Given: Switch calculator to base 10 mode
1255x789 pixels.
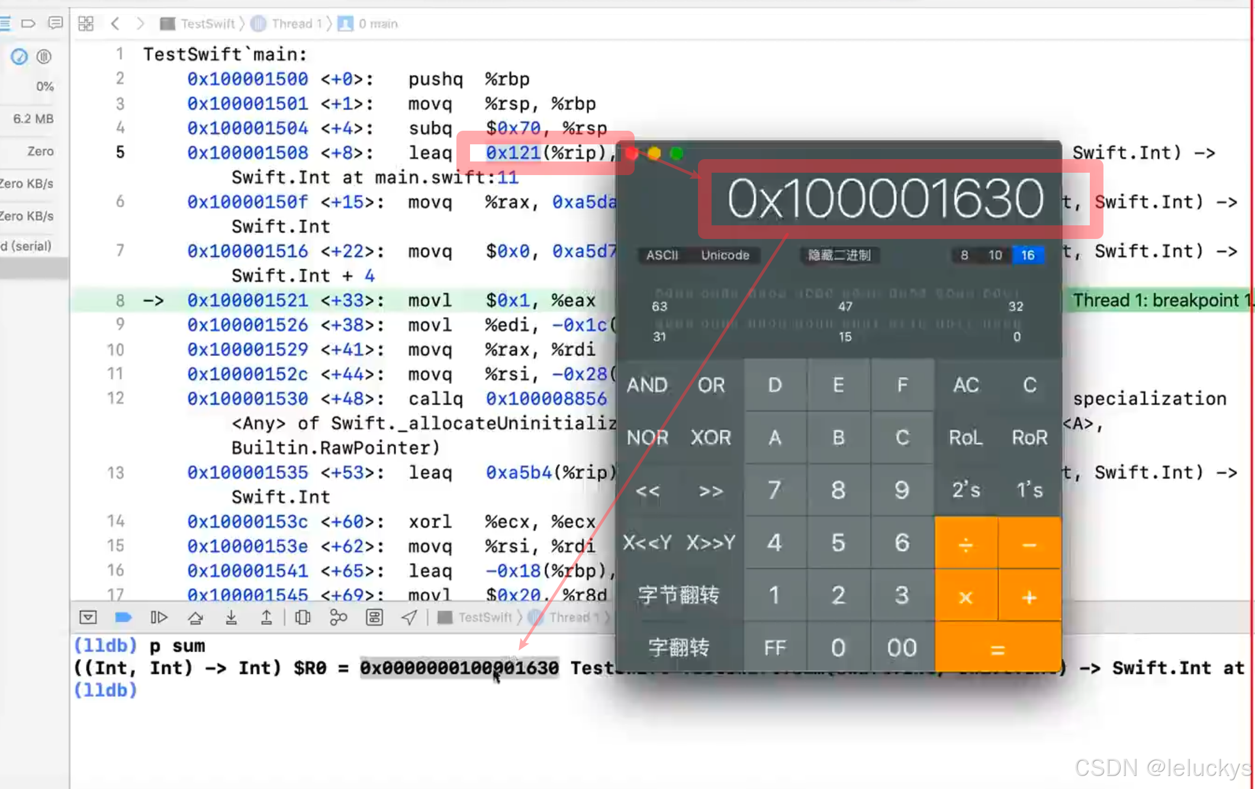Looking at the screenshot, I should (995, 255).
